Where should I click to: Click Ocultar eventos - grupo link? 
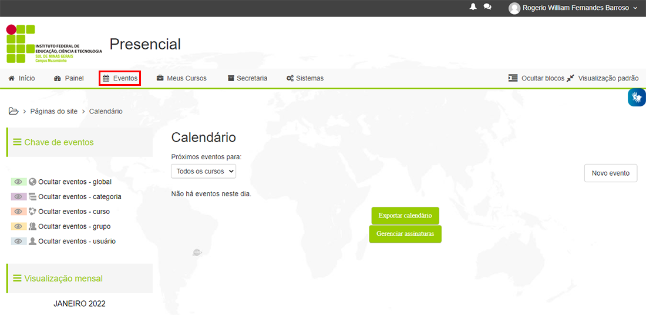(x=75, y=226)
